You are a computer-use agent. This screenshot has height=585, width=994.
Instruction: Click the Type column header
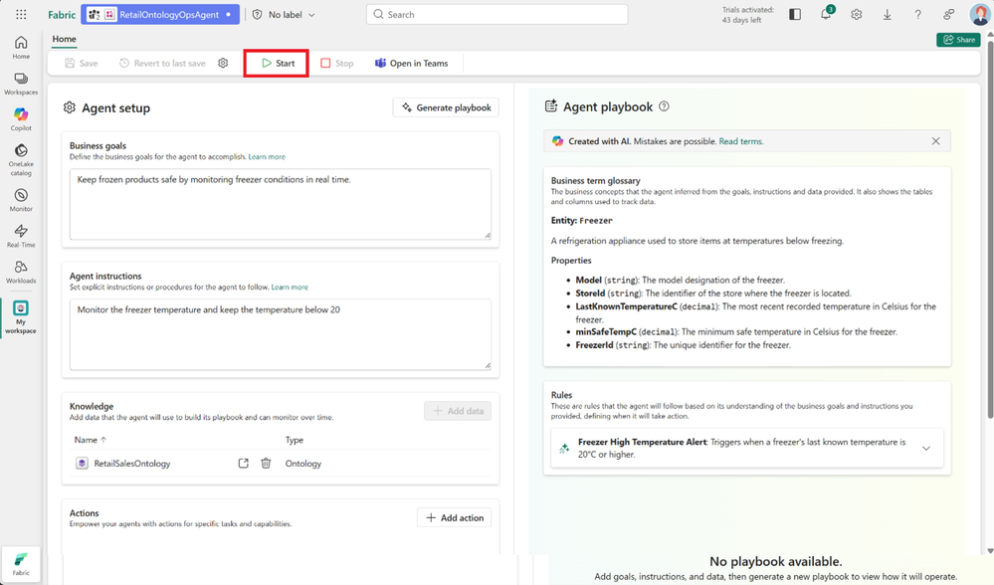295,440
